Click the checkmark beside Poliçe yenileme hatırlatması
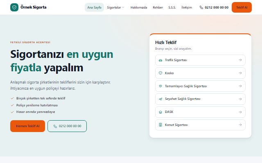Viewport: 262px width, 163px height. 12,105
